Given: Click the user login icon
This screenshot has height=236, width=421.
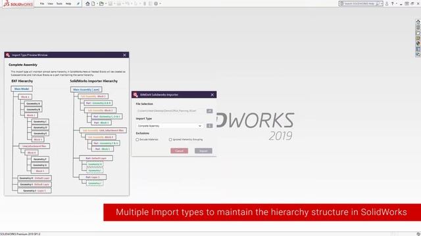Looking at the screenshot, I should [x=387, y=4].
